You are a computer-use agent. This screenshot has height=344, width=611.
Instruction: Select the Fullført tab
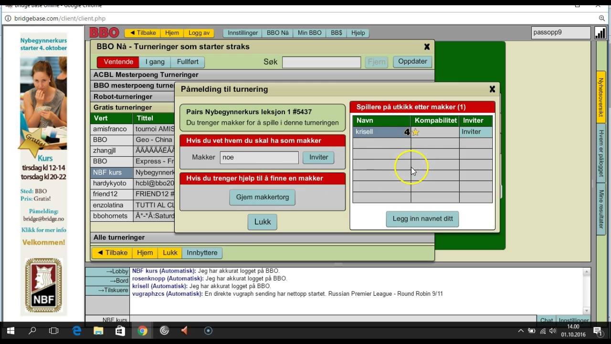(x=188, y=62)
